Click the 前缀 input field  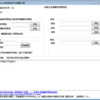(x=75, y=23)
